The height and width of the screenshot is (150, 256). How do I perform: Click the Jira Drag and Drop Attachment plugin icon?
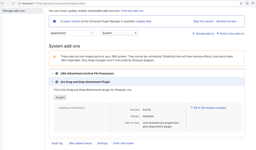pyautogui.click(x=57, y=82)
